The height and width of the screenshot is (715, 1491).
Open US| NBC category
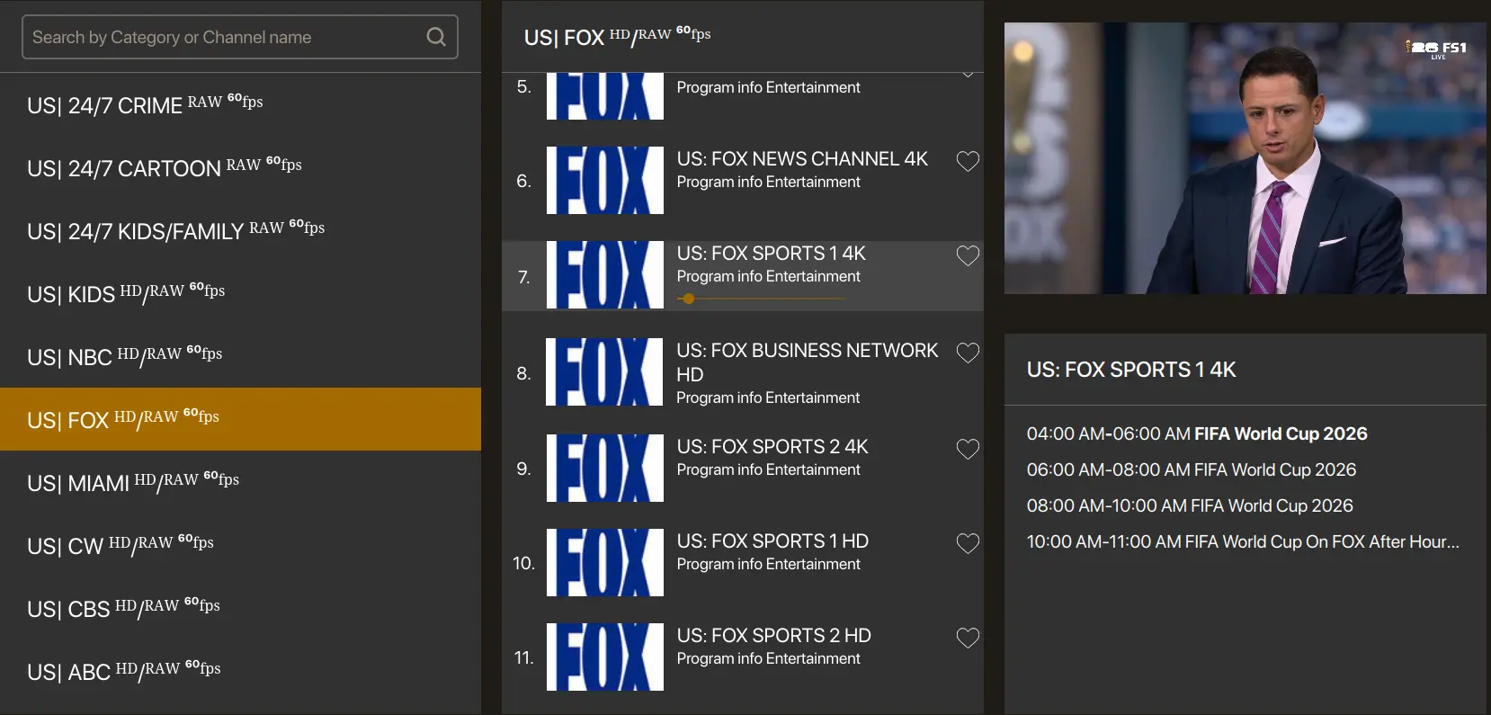click(x=240, y=357)
